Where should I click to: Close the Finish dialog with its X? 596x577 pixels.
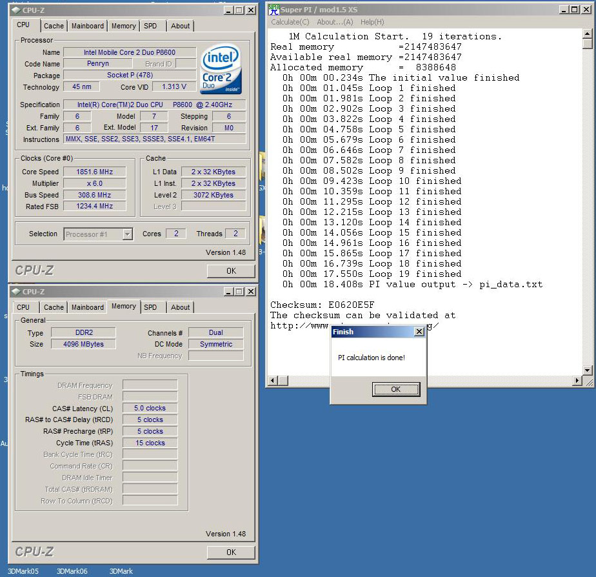419,332
